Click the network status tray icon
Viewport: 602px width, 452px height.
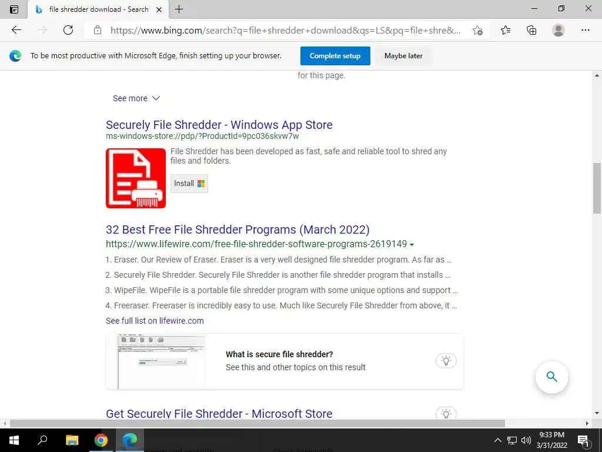(512, 440)
